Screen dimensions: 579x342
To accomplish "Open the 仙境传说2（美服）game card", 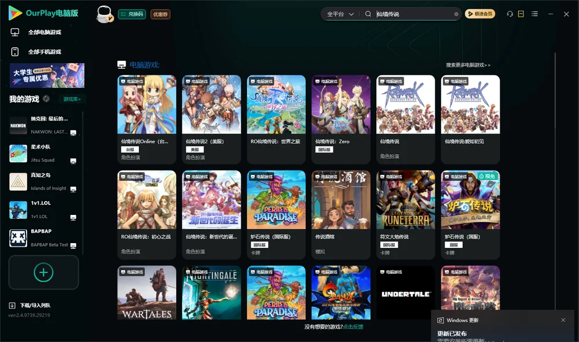I will (211, 120).
